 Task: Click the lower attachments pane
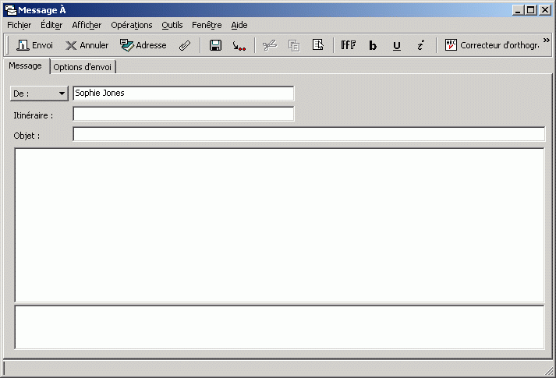pyautogui.click(x=279, y=327)
